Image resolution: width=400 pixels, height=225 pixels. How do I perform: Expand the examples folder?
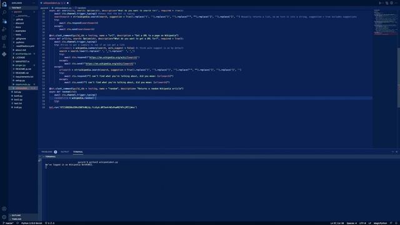tap(21, 31)
